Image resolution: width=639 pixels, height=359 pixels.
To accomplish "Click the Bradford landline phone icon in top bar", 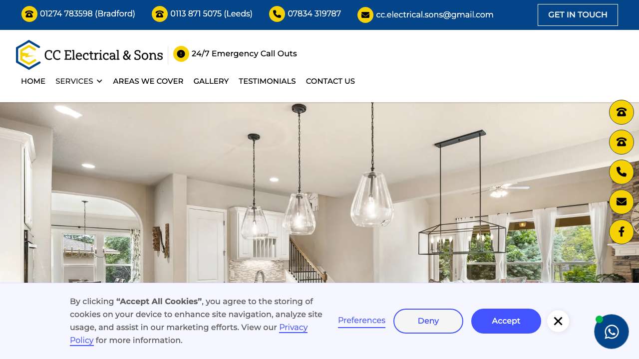I will (29, 14).
